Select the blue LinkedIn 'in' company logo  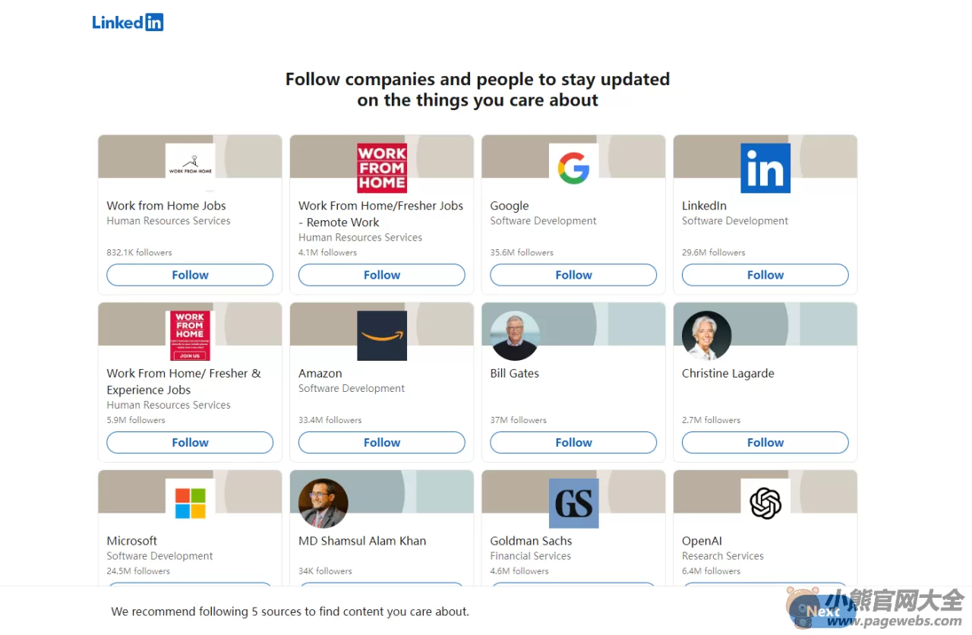click(x=765, y=168)
